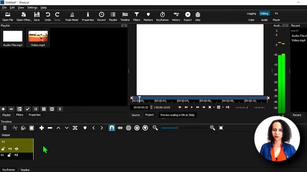Toggle Ripple mode on timeline
This screenshot has height=172, width=307.
129,128
